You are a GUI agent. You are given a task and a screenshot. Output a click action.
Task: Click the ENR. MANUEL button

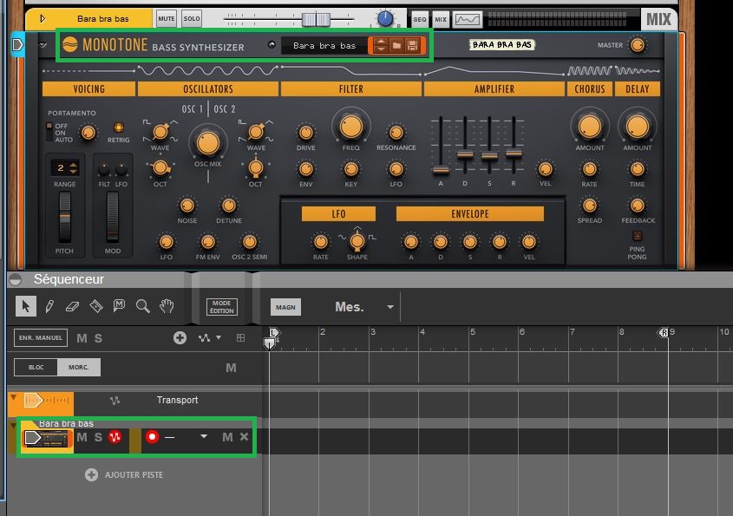[40, 337]
